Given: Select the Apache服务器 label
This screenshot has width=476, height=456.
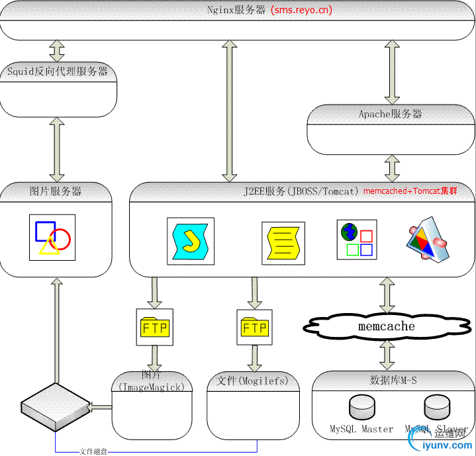Looking at the screenshot, I should 391,114.
